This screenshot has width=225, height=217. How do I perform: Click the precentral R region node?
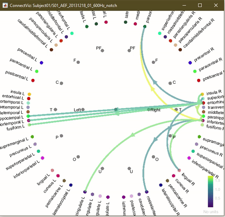(x=190, y=63)
